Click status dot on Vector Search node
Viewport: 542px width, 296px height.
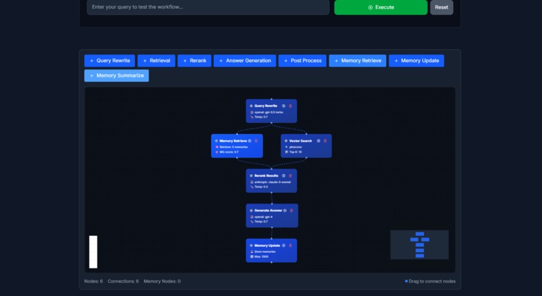point(286,141)
